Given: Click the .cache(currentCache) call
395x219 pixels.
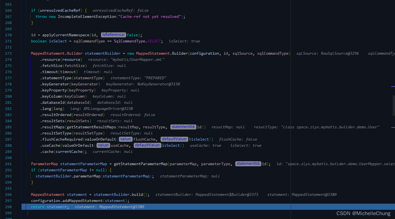Looking at the screenshot, I should (x=63, y=151).
